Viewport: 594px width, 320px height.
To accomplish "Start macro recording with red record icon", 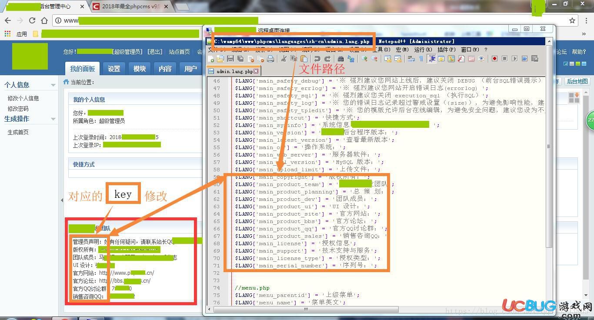I will pos(494,59).
